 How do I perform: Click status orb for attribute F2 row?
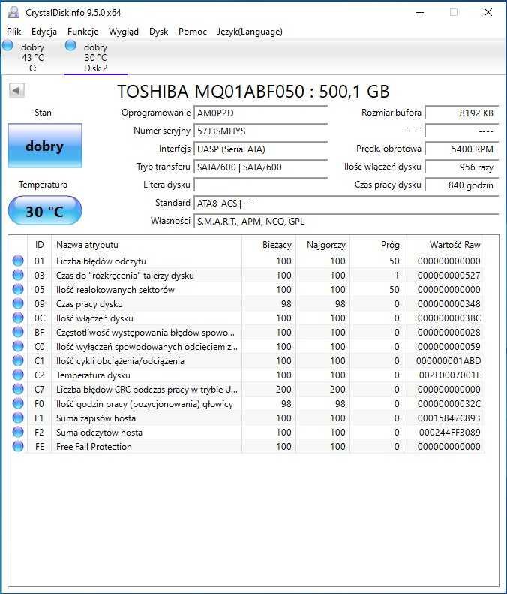point(18,432)
